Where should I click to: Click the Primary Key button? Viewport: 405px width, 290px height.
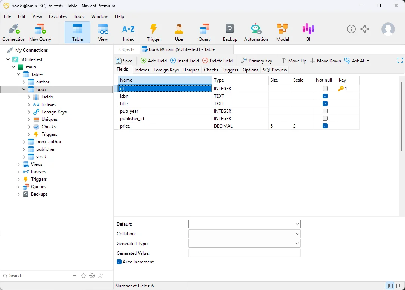pyautogui.click(x=257, y=61)
